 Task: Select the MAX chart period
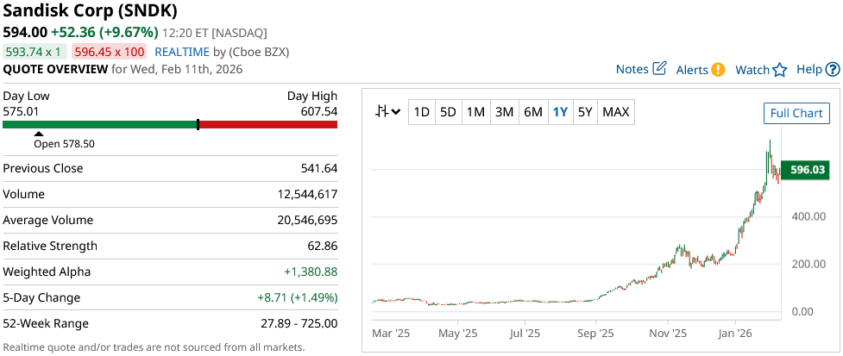tap(616, 111)
